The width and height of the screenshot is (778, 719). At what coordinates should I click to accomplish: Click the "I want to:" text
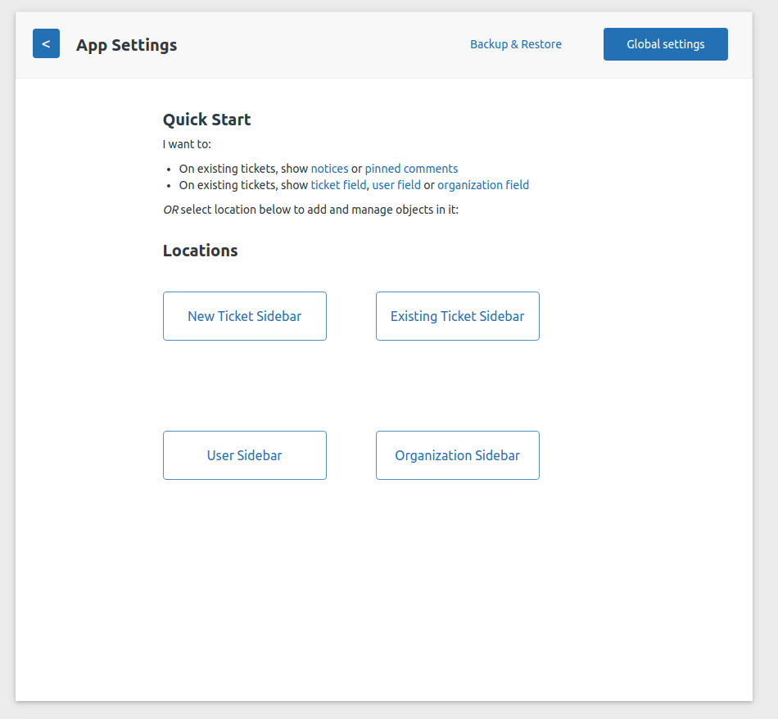[187, 144]
